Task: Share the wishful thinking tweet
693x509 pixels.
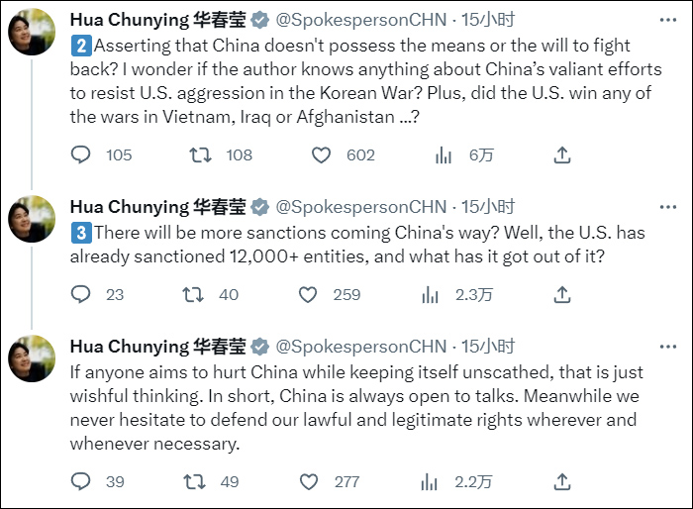Action: point(561,481)
